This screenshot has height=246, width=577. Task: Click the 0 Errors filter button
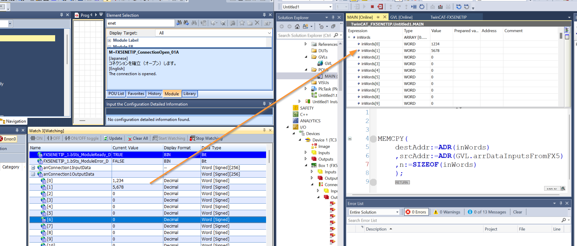coord(416,212)
